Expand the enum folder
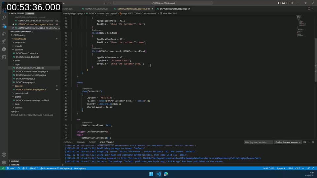 click(18, 61)
